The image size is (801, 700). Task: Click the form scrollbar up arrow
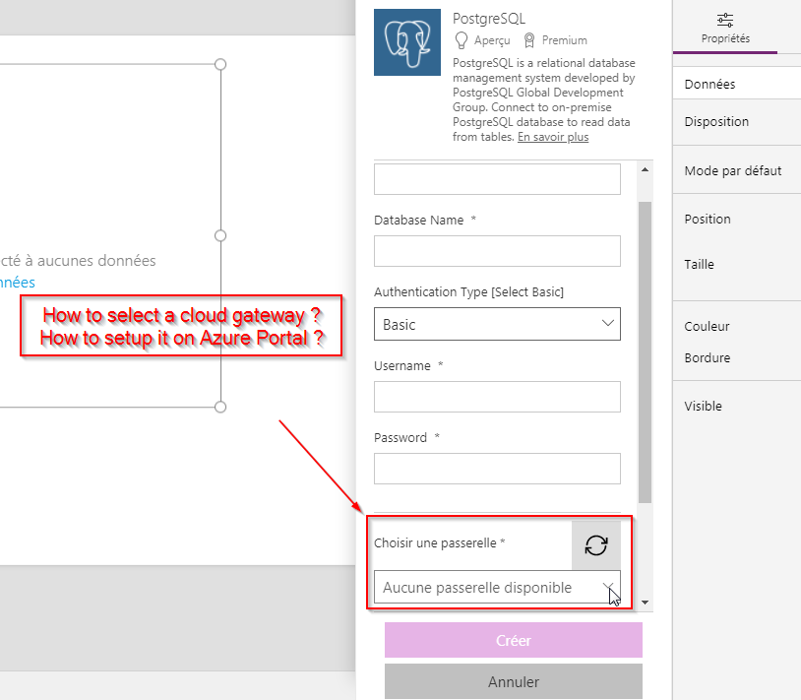(x=645, y=169)
